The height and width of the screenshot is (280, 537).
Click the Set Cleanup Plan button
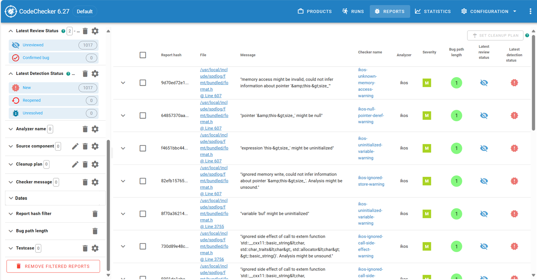(495, 35)
